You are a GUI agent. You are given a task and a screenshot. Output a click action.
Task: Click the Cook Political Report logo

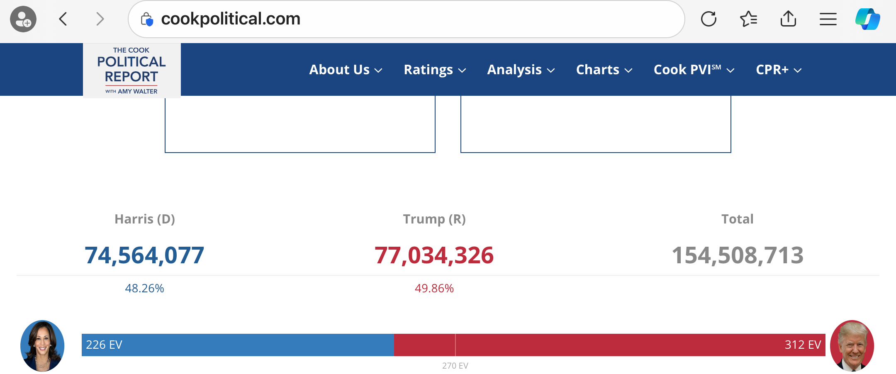pyautogui.click(x=131, y=70)
